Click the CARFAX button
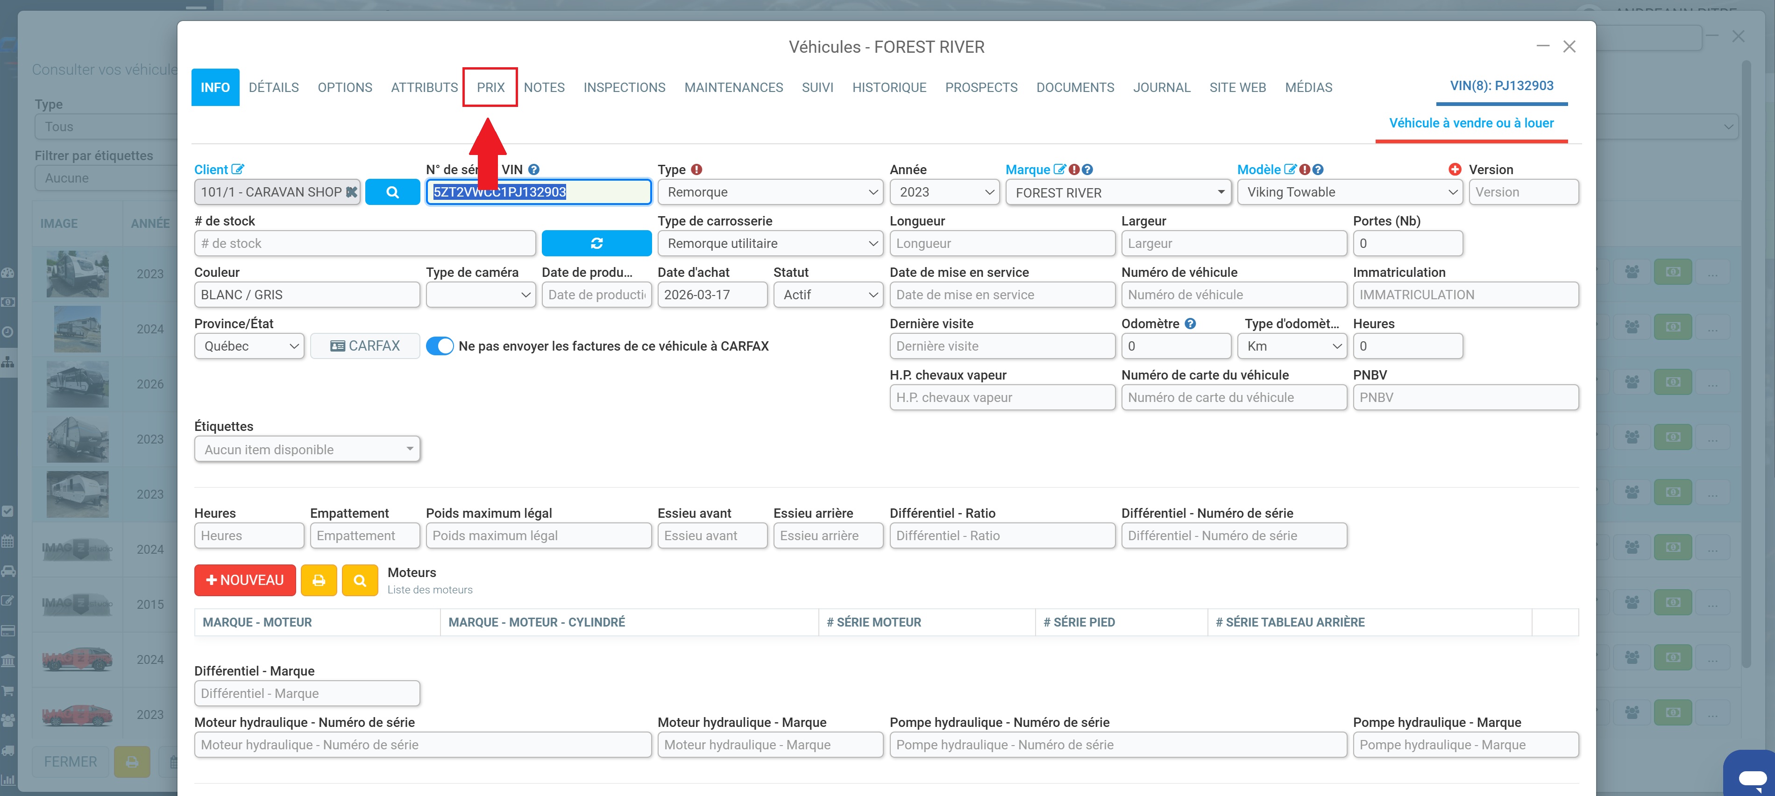The height and width of the screenshot is (796, 1775). (x=364, y=345)
